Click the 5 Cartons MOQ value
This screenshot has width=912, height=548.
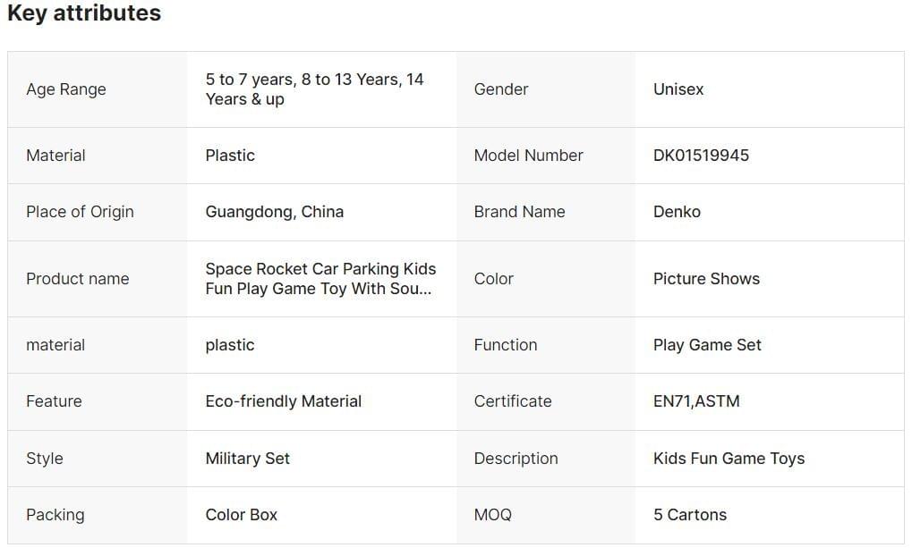[x=689, y=515]
